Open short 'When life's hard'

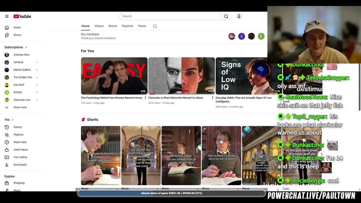click(x=181, y=156)
